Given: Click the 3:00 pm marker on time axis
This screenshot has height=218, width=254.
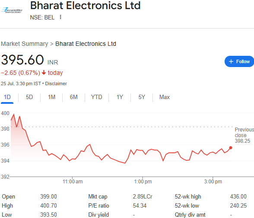Looking at the screenshot, I should click(213, 182).
